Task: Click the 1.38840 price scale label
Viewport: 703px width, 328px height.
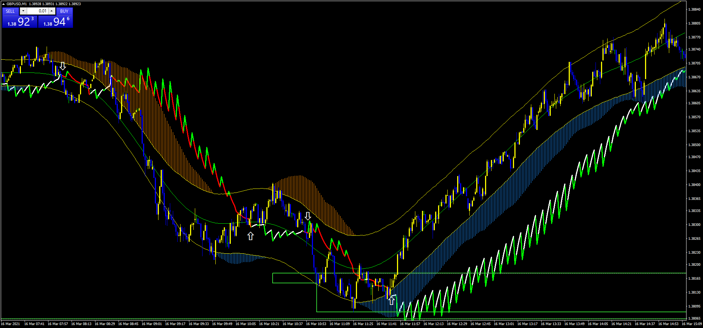Action: coord(694,10)
